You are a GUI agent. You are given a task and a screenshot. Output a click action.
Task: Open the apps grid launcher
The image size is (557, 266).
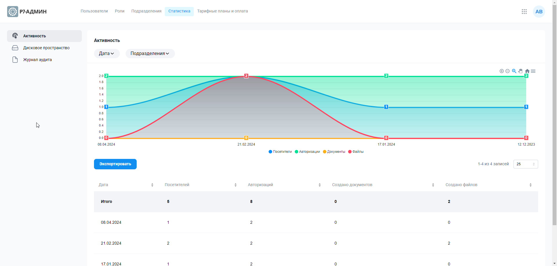coord(524,12)
